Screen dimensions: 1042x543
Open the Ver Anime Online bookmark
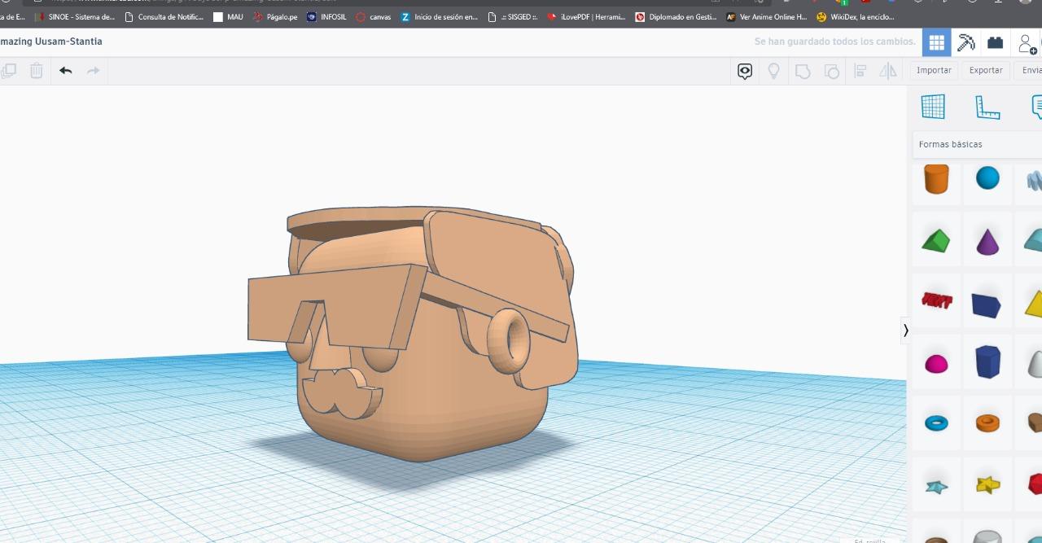click(x=766, y=16)
